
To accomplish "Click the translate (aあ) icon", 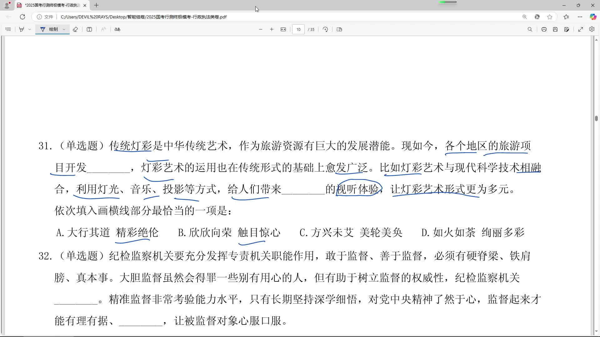I will click(x=117, y=29).
